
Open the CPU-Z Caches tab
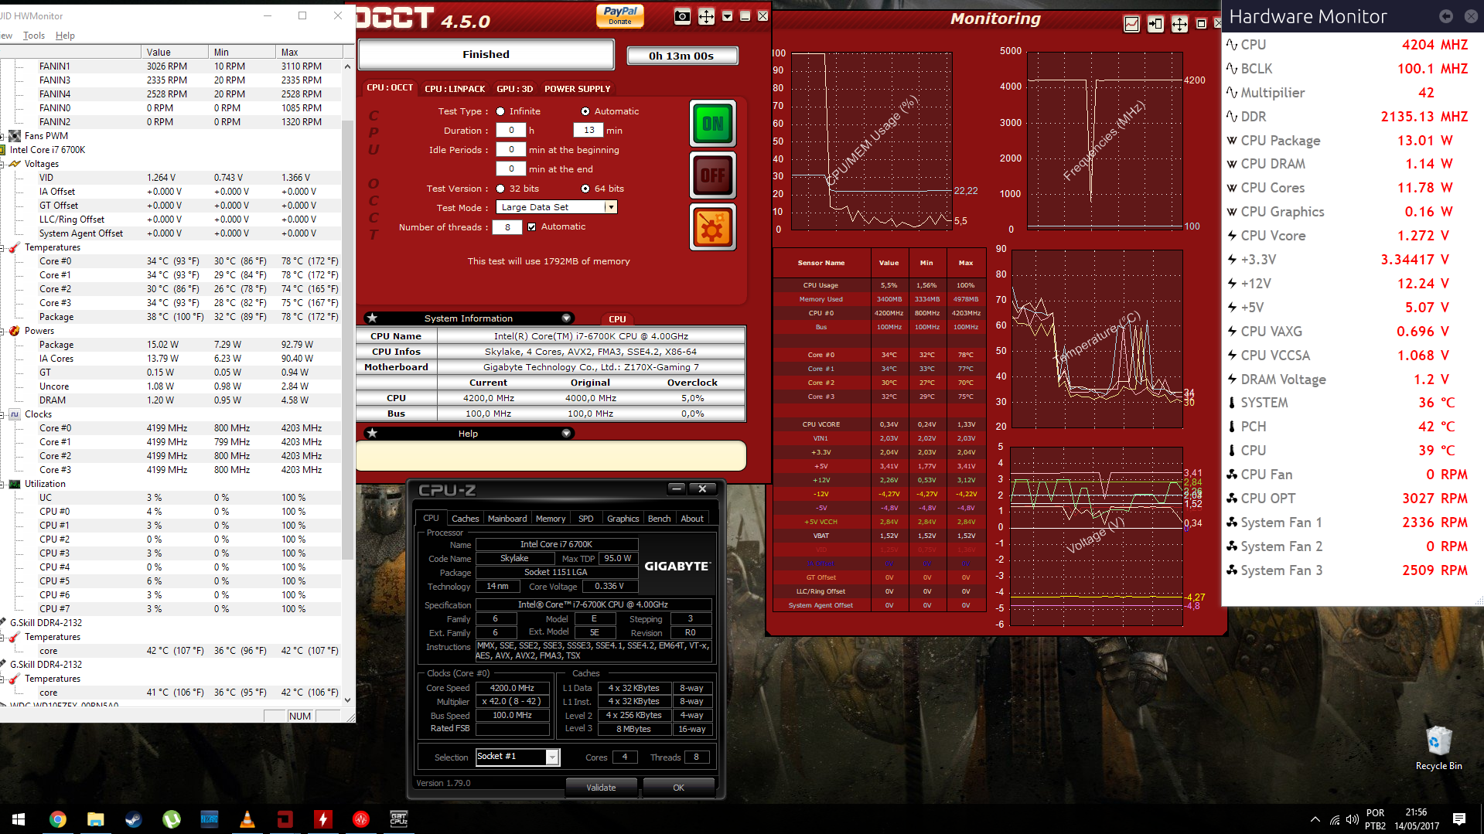pos(465,519)
